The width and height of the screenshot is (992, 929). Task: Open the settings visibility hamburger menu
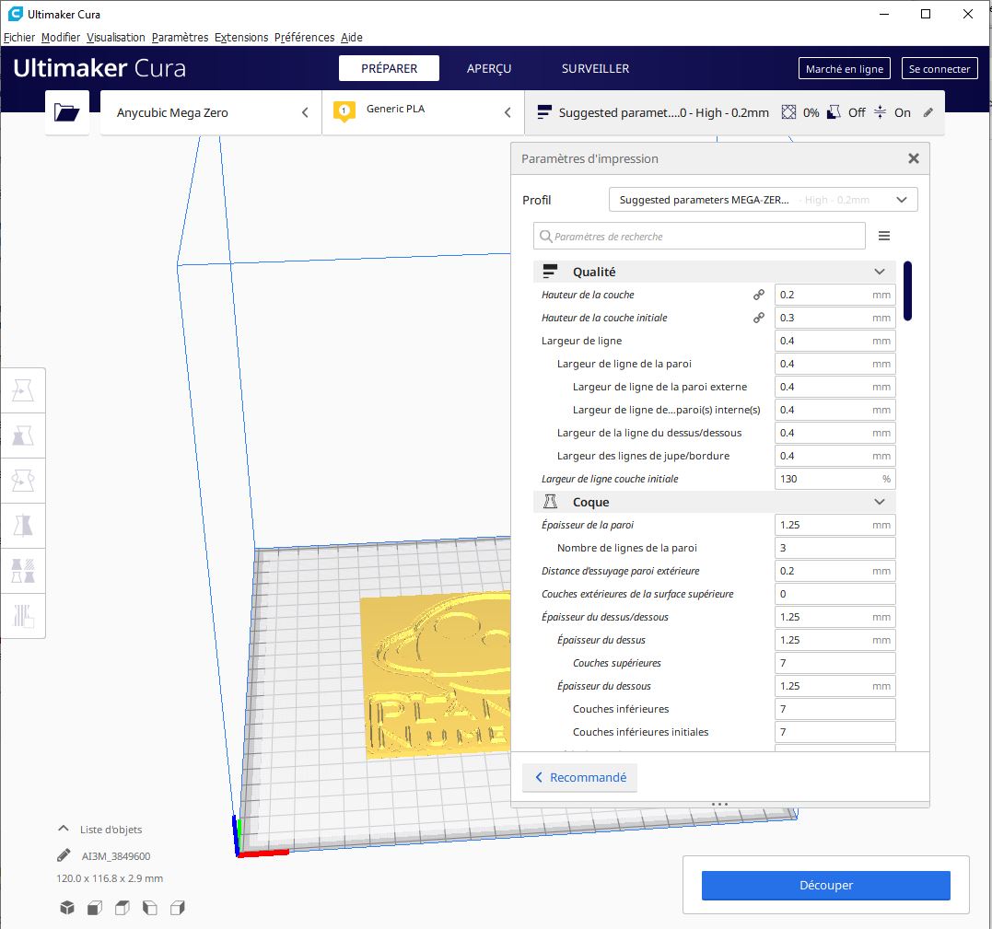884,236
